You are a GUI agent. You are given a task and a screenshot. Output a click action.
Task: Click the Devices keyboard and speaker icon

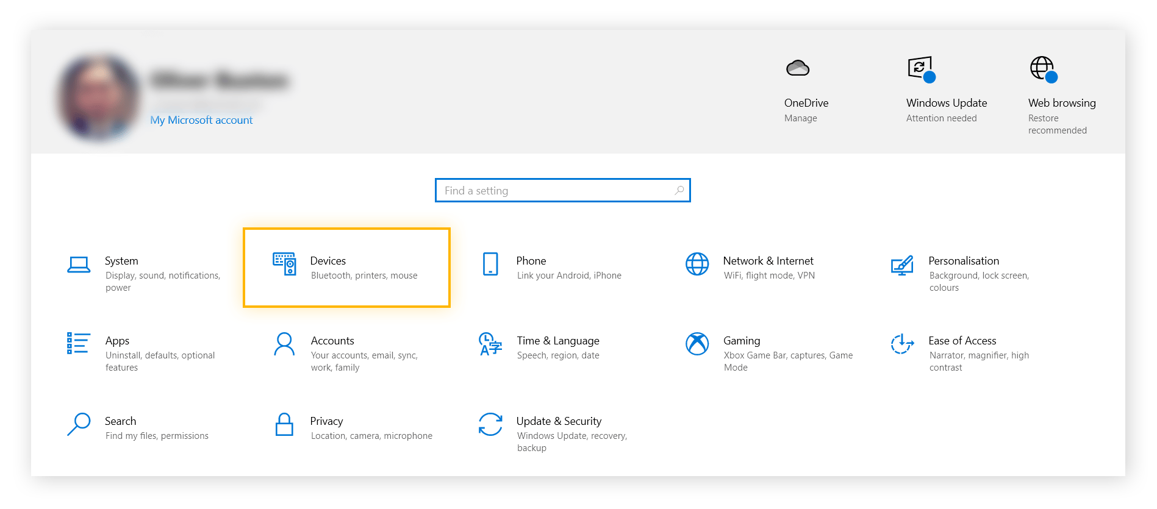click(284, 264)
